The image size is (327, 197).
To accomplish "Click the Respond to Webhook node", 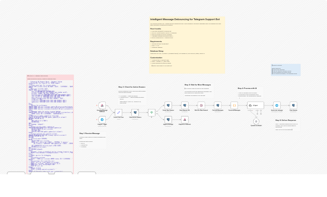I will (x=185, y=120).
